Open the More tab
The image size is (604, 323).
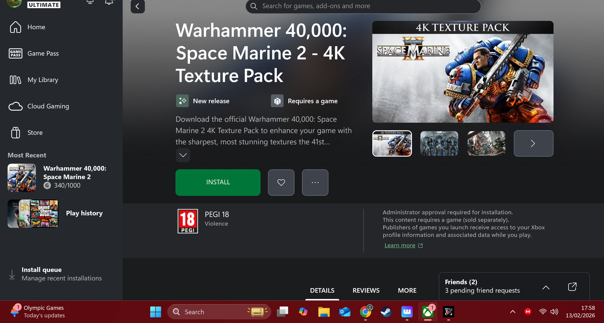[x=407, y=290]
